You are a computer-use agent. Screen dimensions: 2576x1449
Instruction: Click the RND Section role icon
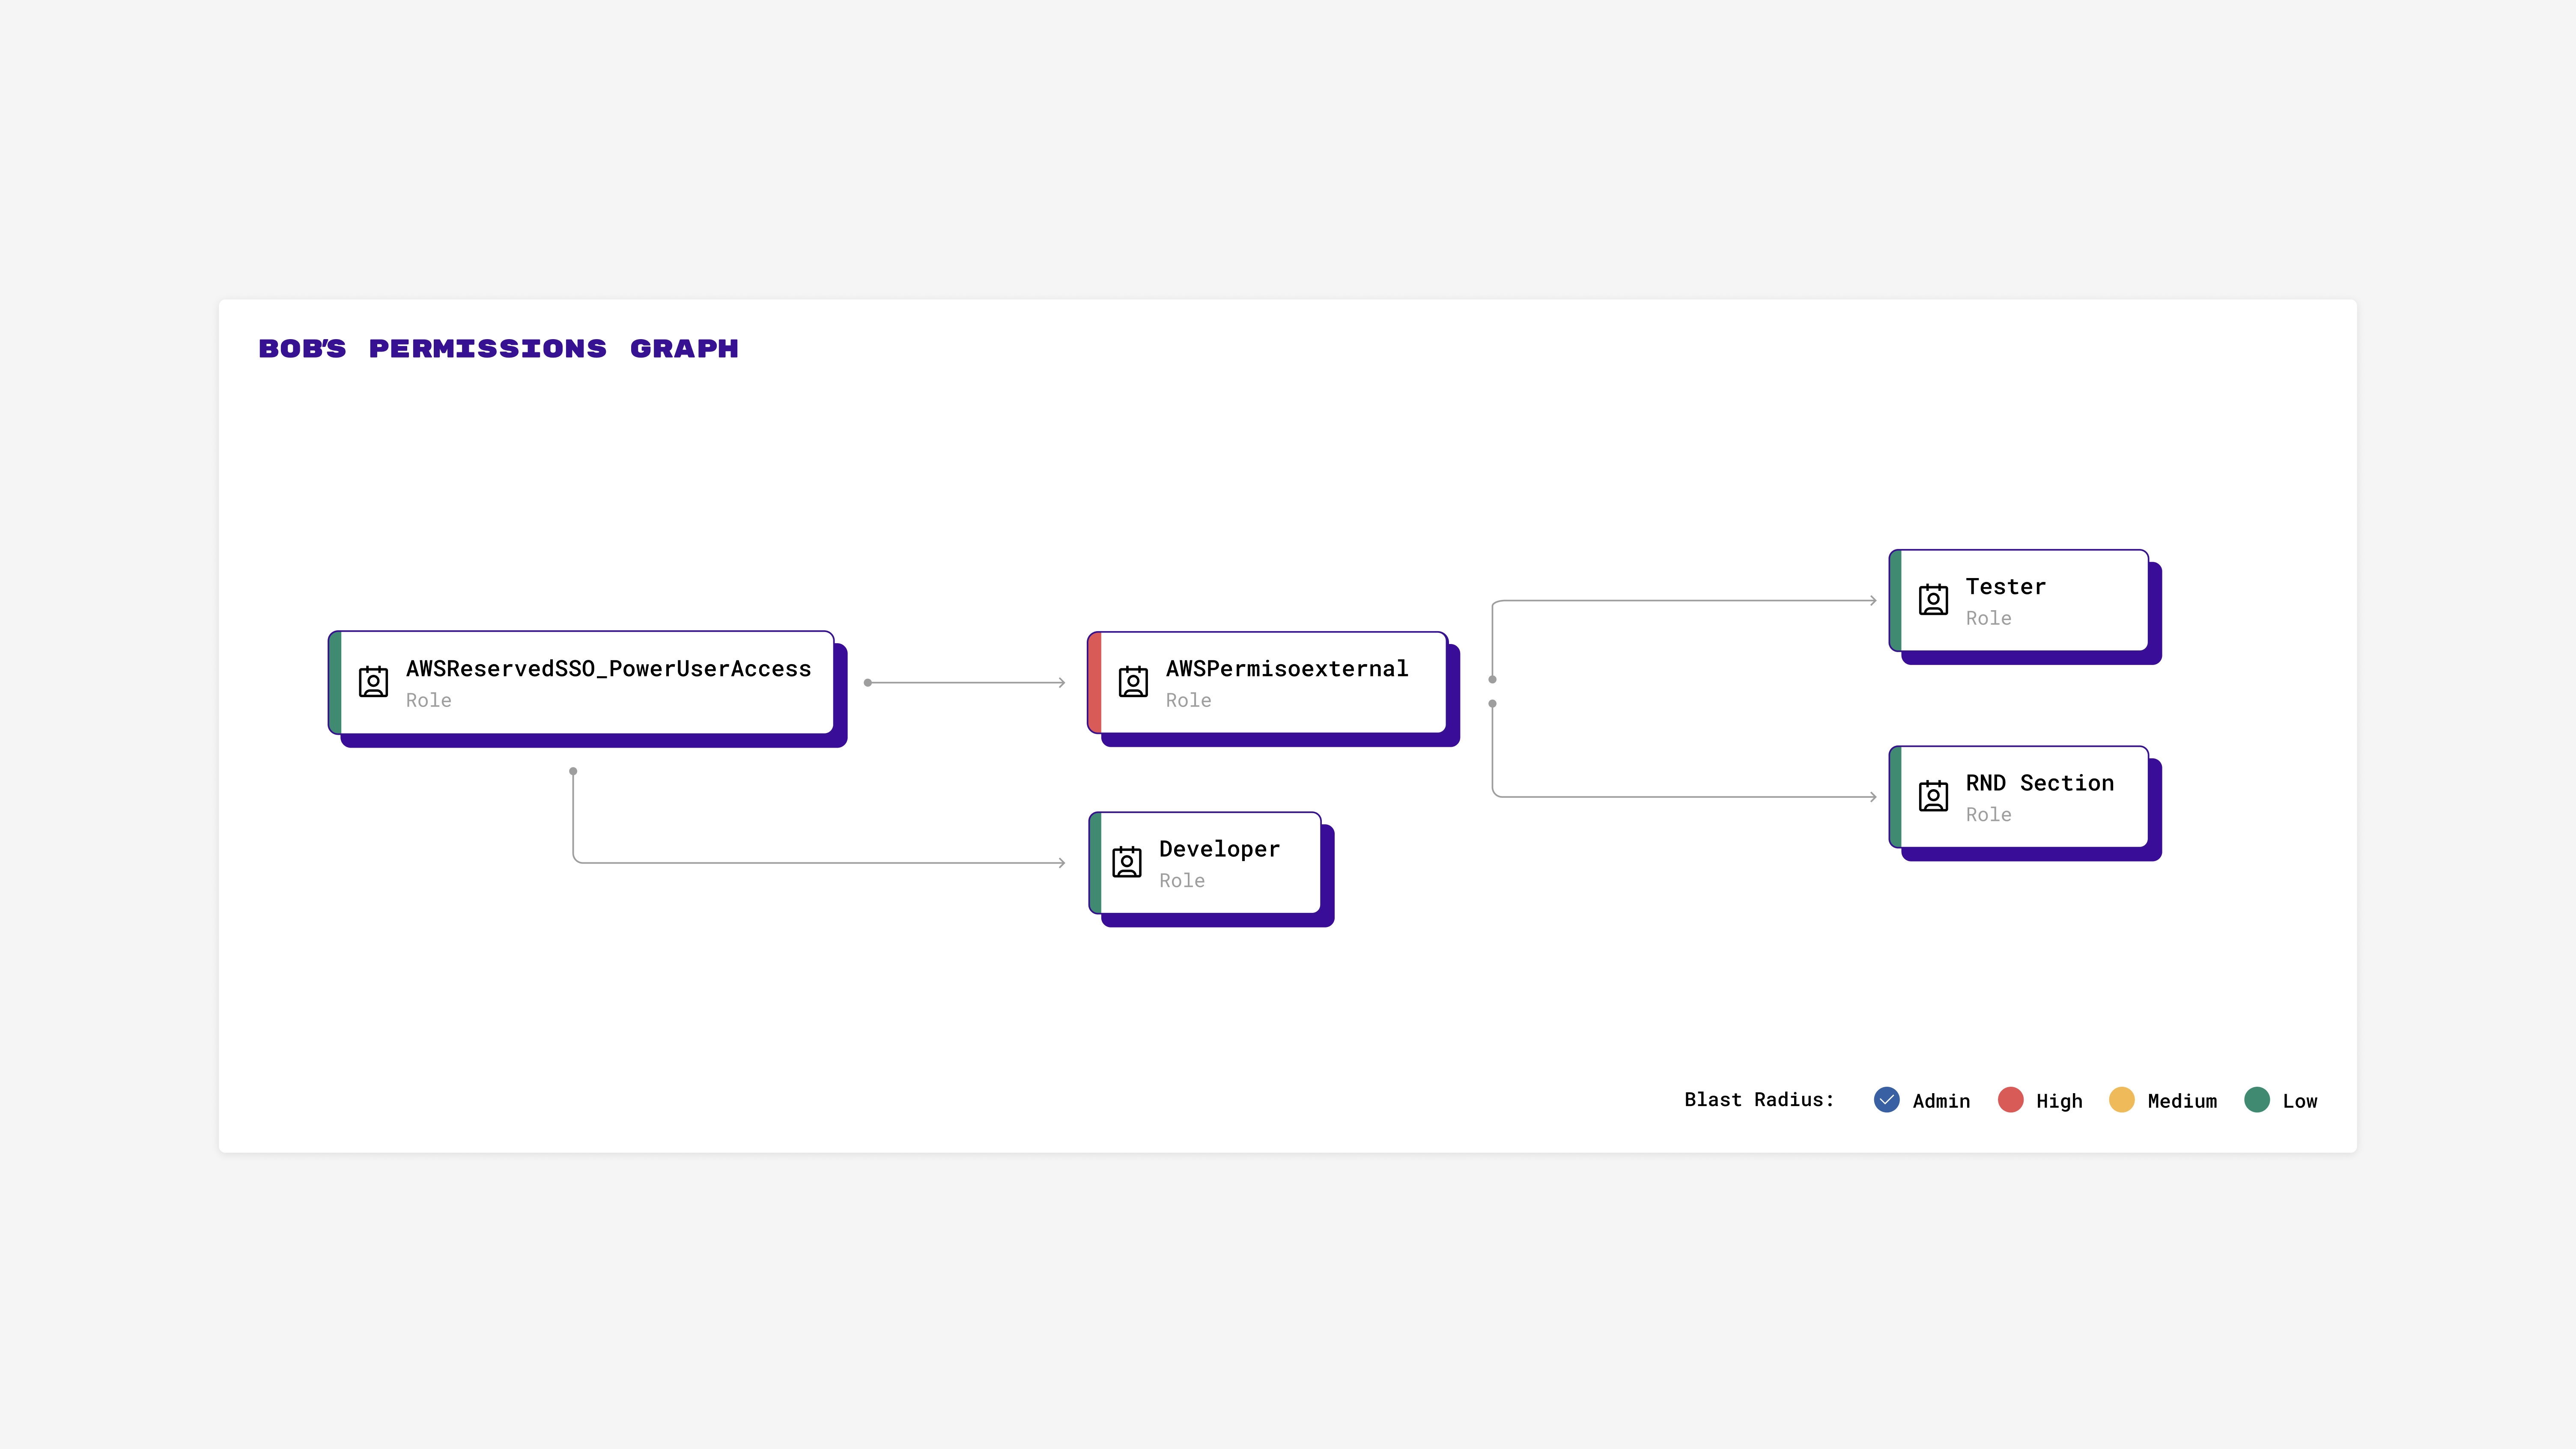click(x=1933, y=796)
